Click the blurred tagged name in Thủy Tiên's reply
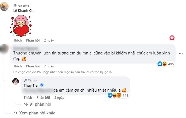 coord(35,90)
